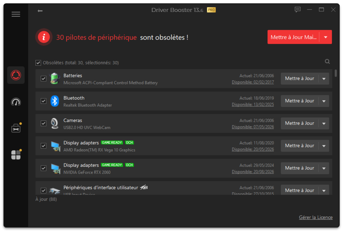Viewport: 343px width, 231px height.
Task: Open the four-squares action center icon
Action: (16, 155)
